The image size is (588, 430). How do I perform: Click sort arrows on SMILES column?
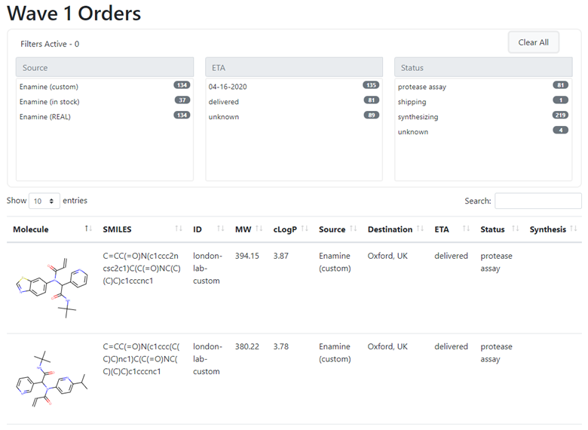[x=179, y=229]
